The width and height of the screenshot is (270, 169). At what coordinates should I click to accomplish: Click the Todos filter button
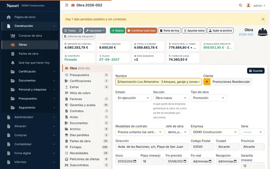tap(70, 31)
